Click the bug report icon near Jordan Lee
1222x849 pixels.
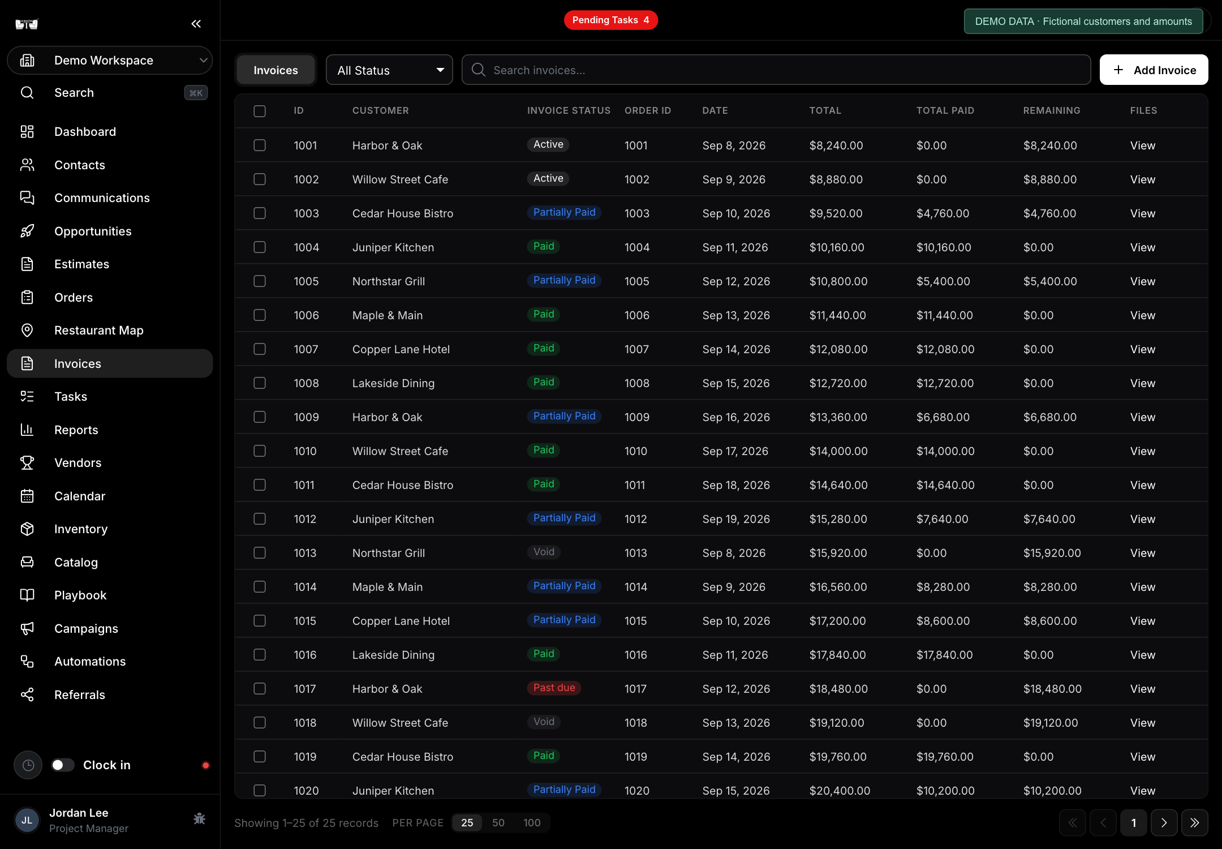tap(199, 819)
